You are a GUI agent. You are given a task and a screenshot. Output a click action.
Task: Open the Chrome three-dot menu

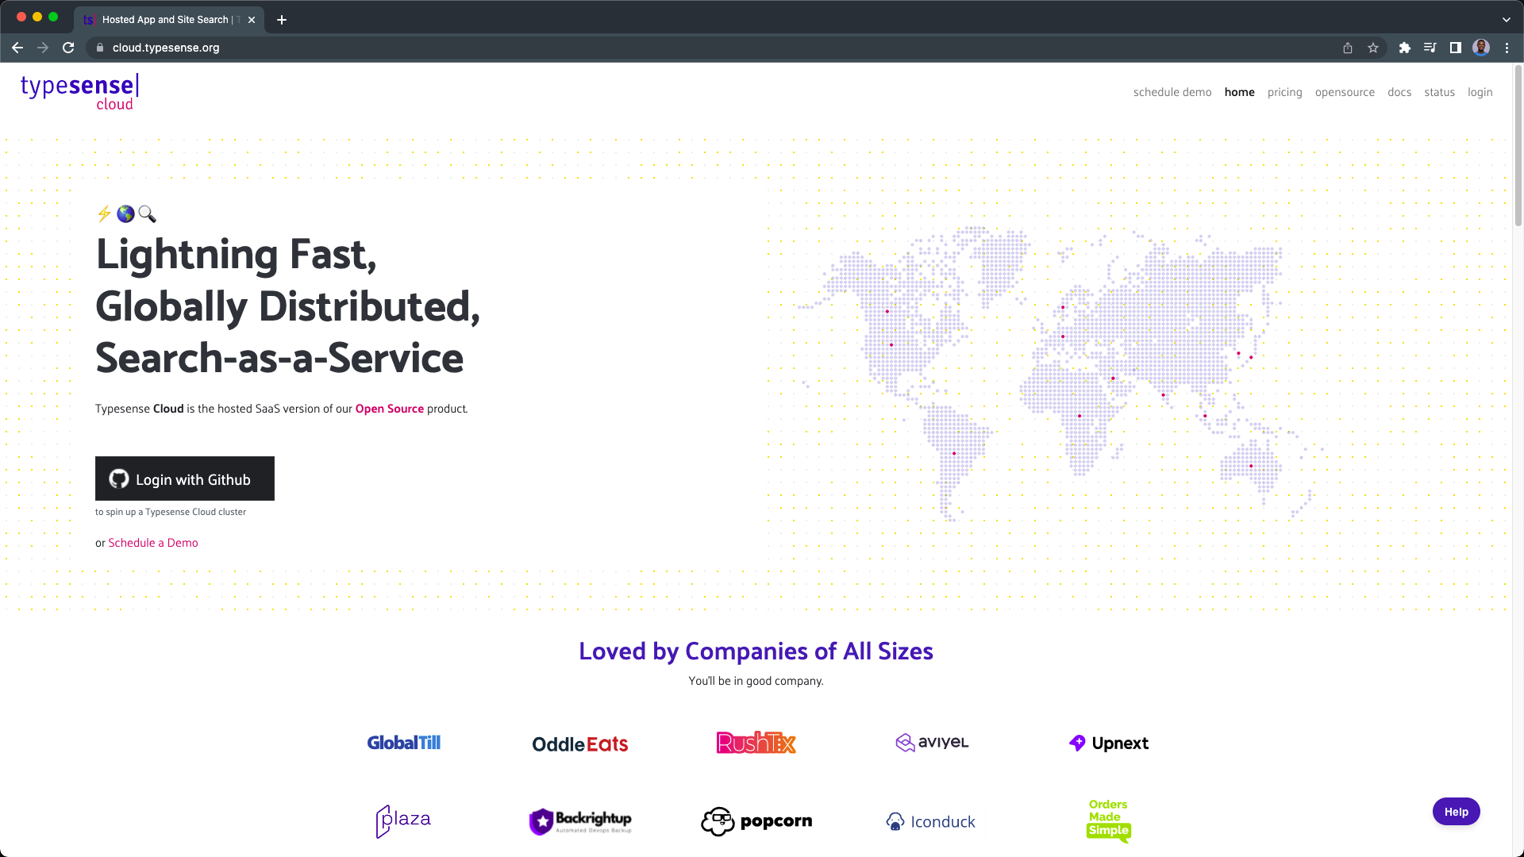1507,48
